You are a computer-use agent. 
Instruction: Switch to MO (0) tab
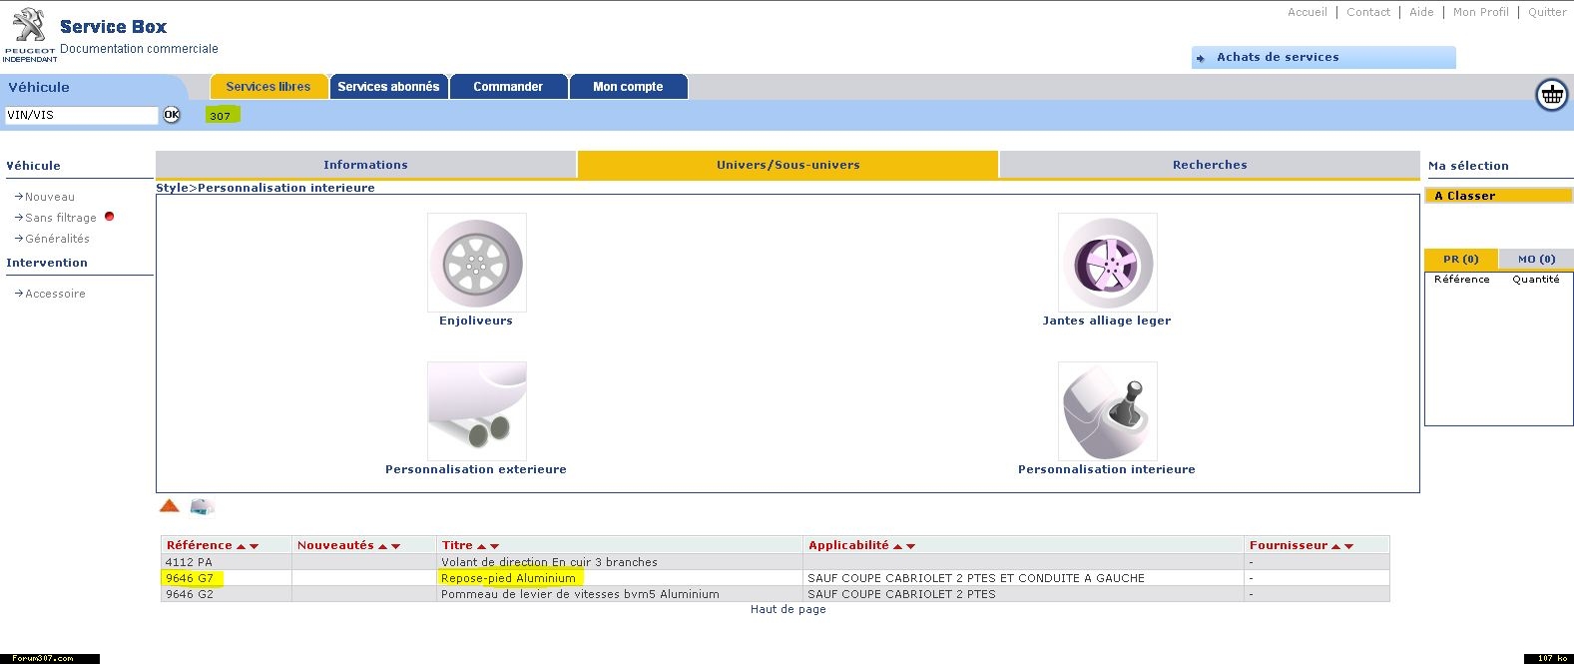point(1536,259)
